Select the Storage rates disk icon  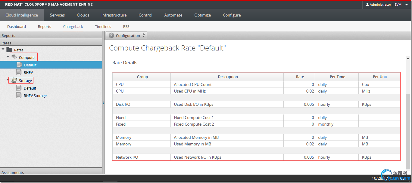tap(14, 80)
